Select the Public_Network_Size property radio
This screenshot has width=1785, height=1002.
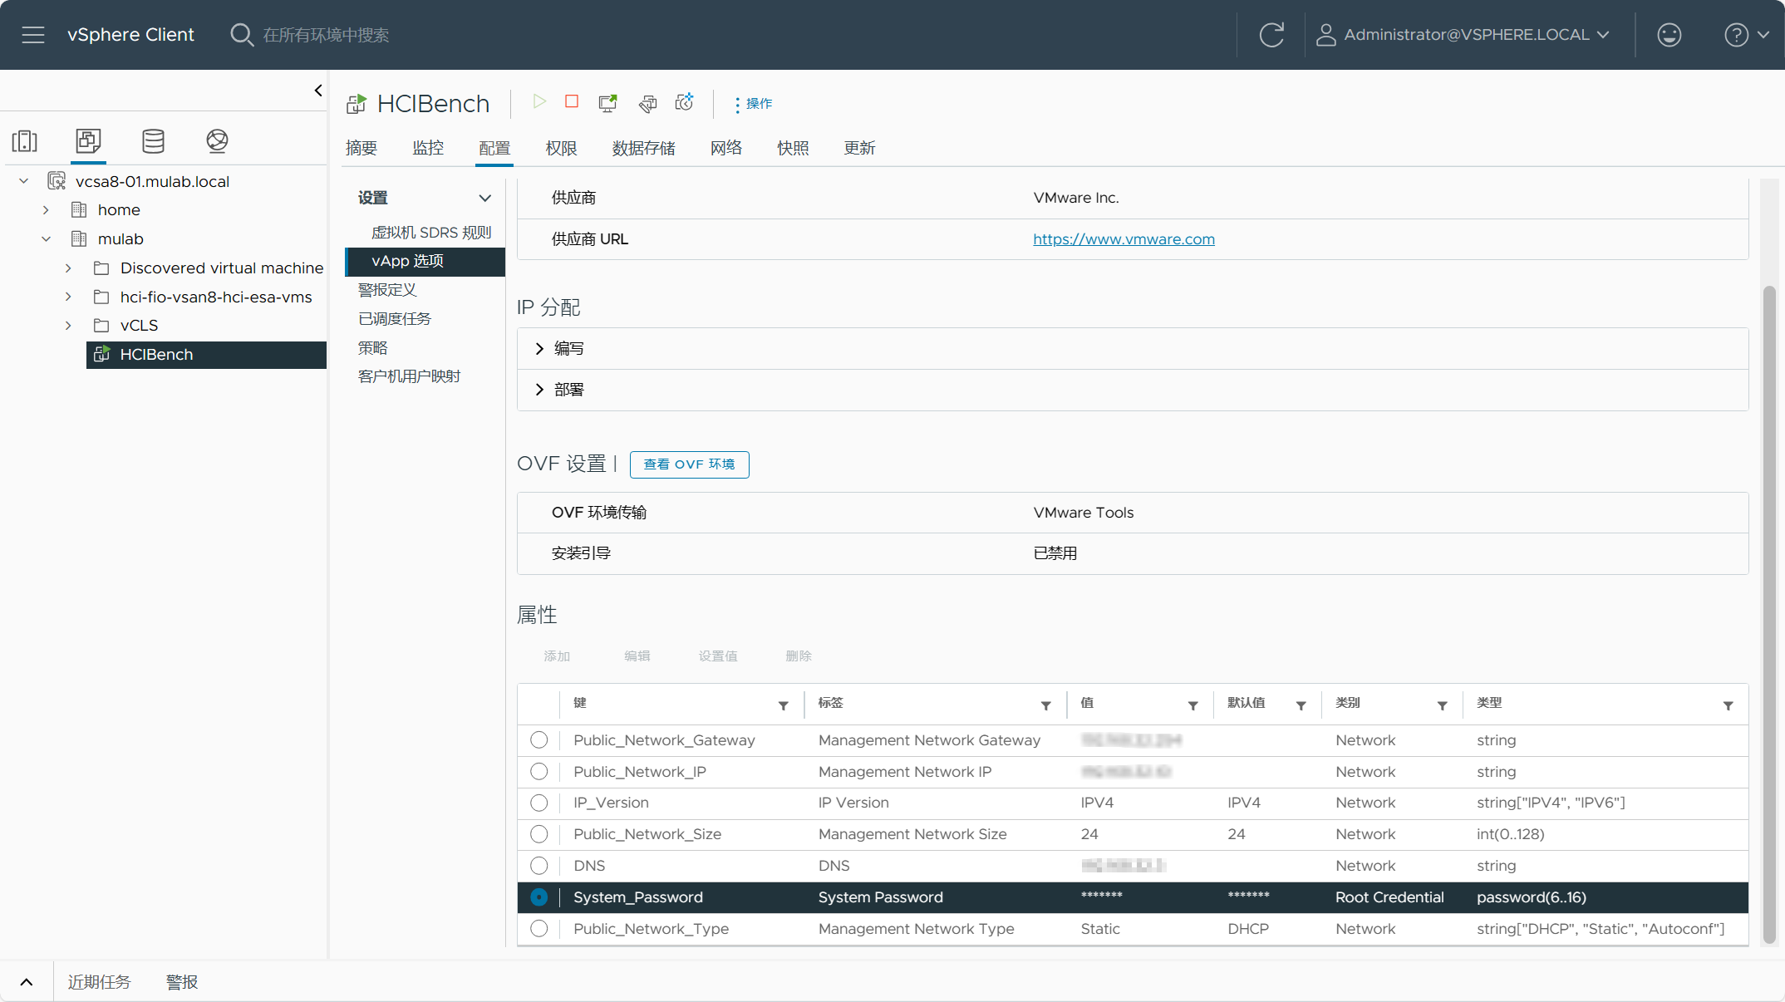click(539, 834)
